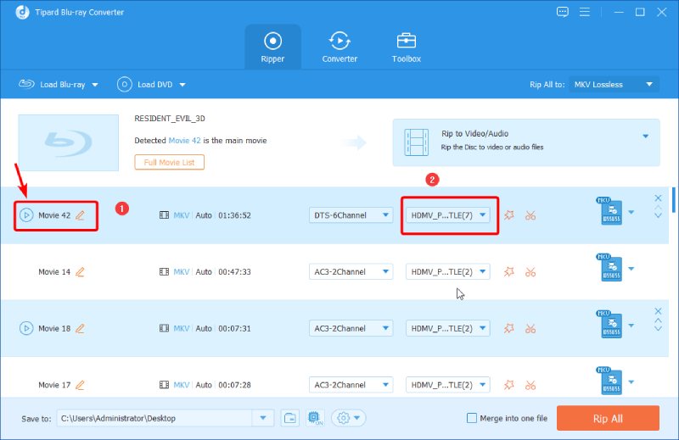Click the cut scissors icon for Movie 14
The image size is (679, 440).
tap(530, 271)
